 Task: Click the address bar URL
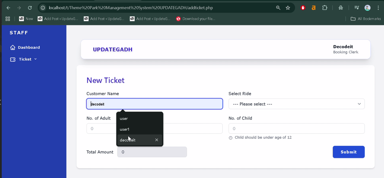pyautogui.click(x=131, y=8)
